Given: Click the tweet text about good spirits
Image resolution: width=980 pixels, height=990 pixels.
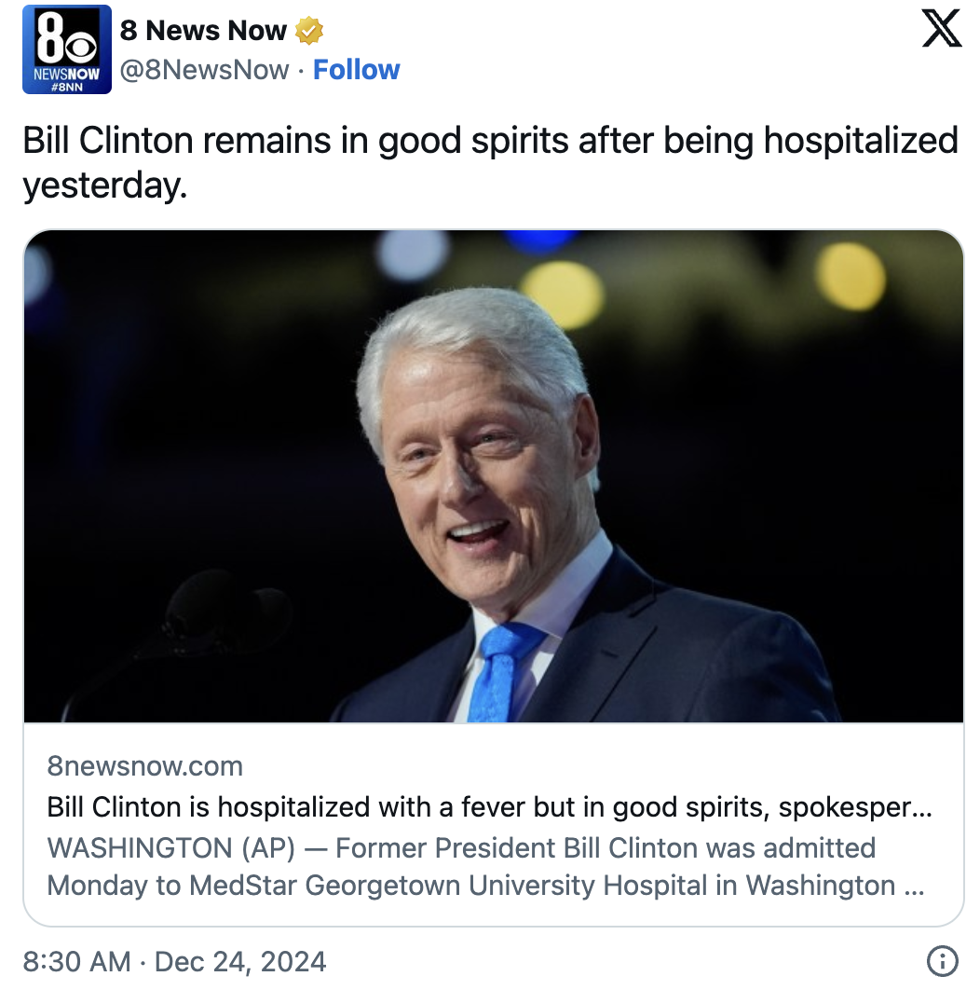Looking at the screenshot, I should click(490, 142).
